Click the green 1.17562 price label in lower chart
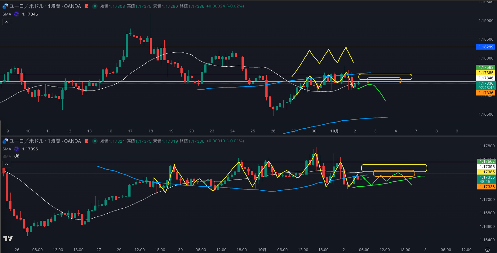The width and height of the screenshot is (497, 253). (487, 161)
